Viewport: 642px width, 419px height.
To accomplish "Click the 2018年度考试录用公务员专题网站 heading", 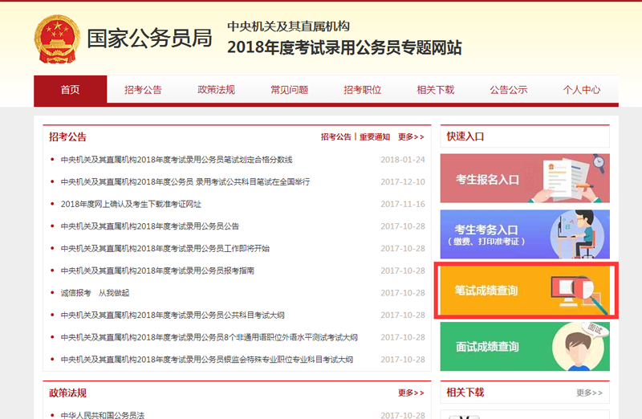I will (344, 47).
